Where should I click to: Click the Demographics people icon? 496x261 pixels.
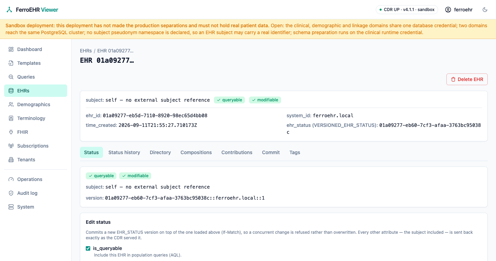(11, 104)
